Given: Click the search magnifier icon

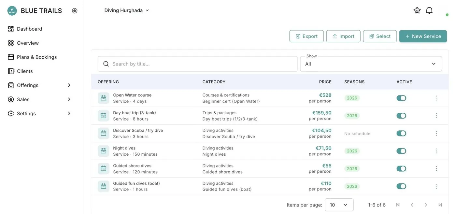Looking at the screenshot, I should point(106,64).
